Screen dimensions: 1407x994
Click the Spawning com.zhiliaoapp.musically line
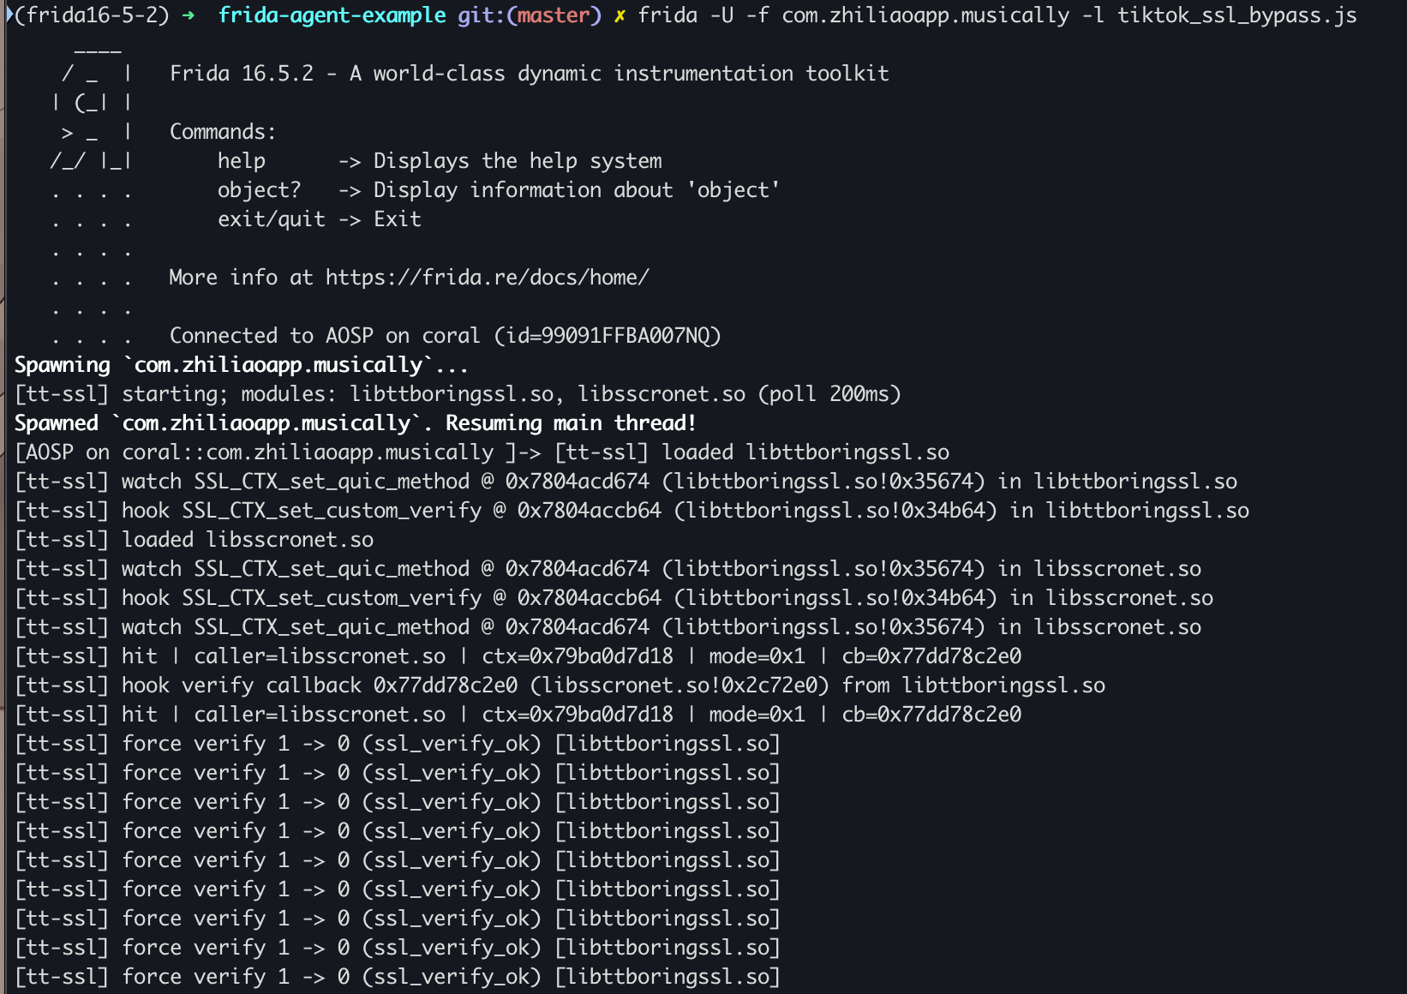(x=242, y=365)
